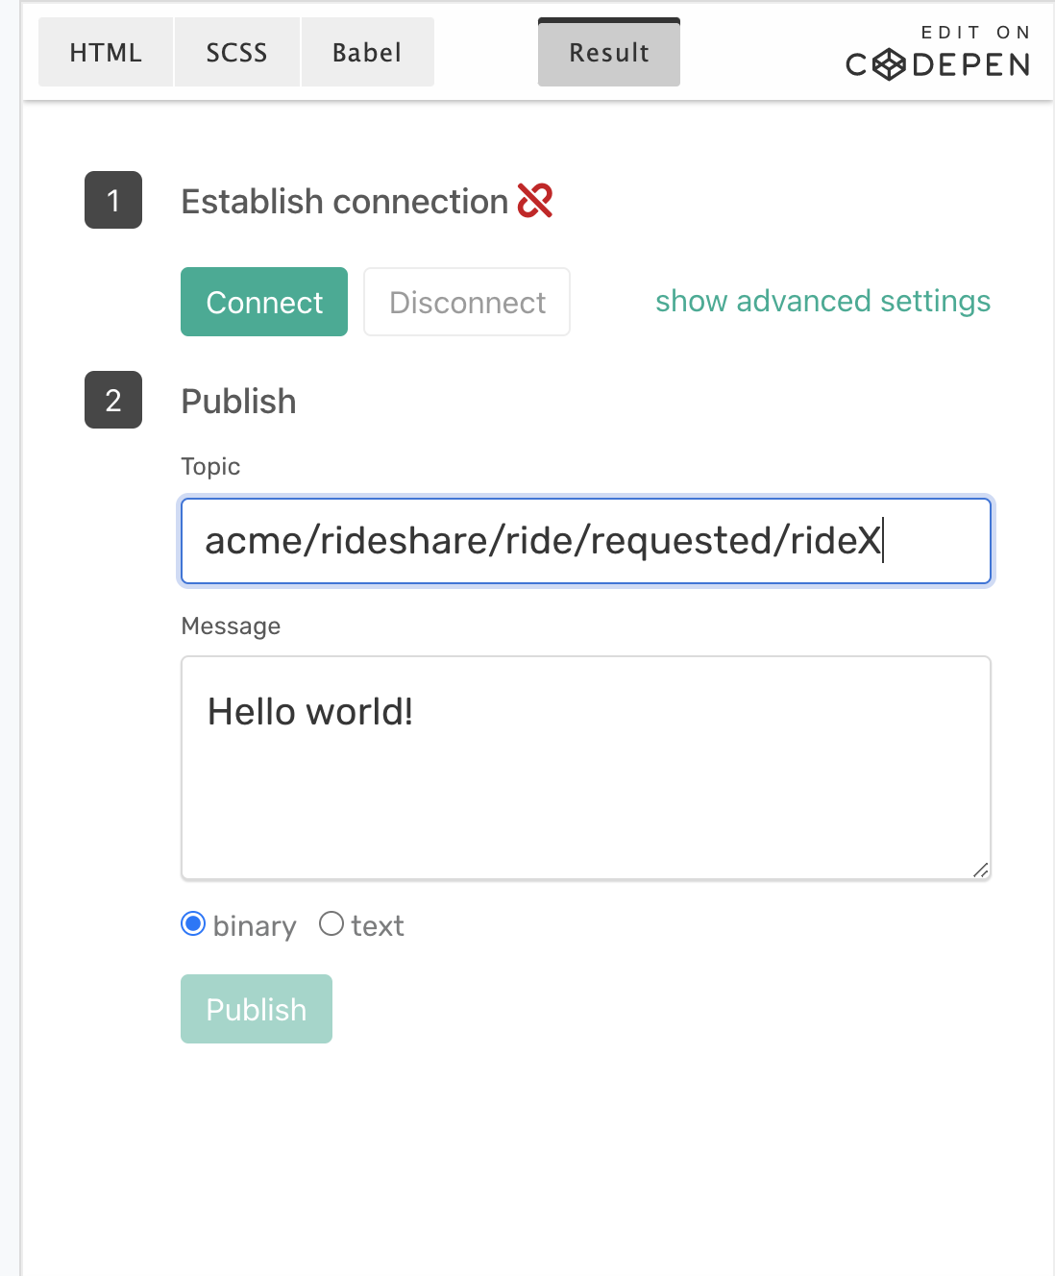Click the Message field label
This screenshot has width=1055, height=1276.
tap(230, 626)
